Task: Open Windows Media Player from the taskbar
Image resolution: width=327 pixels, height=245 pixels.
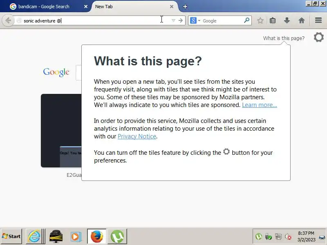Action: (x=76, y=237)
